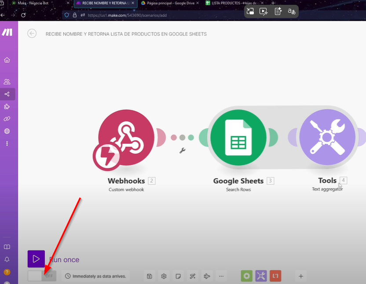This screenshot has width=366, height=284.
Task: Click the screen capture overlay icon
Action: coord(250,11)
